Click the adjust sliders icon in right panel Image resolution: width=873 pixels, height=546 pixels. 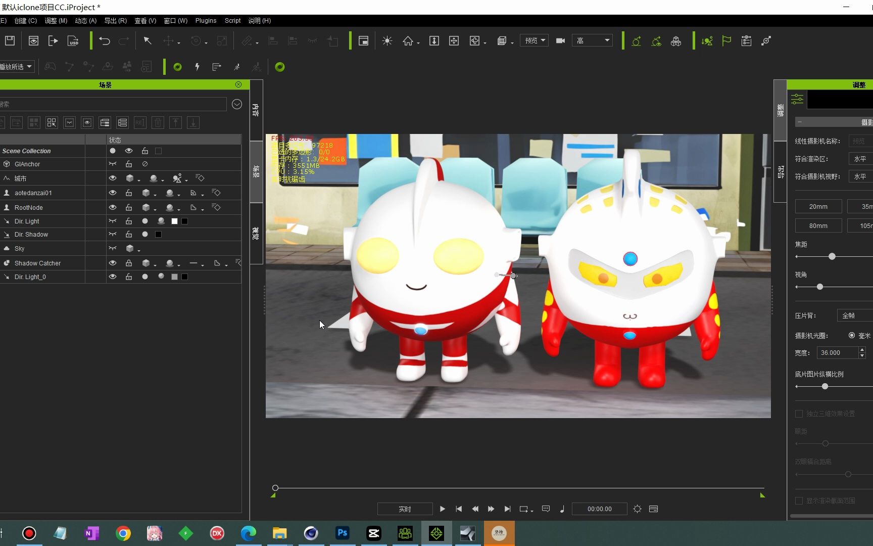pyautogui.click(x=797, y=99)
